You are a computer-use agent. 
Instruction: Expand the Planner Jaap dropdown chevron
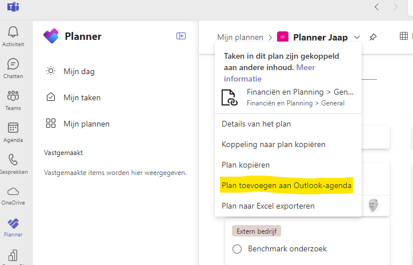coord(357,37)
